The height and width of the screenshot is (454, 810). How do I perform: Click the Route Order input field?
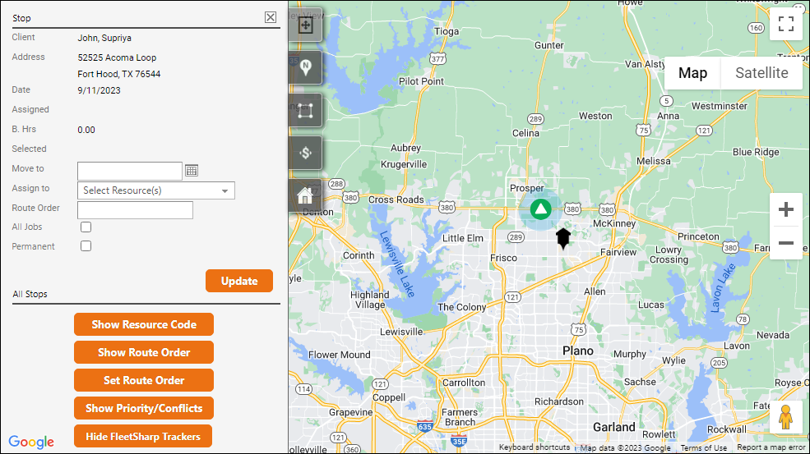pos(135,209)
